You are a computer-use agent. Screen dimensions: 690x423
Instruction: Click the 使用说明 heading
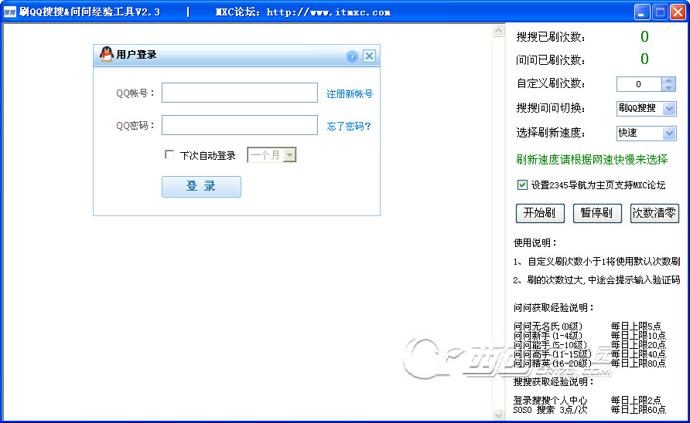tap(535, 243)
